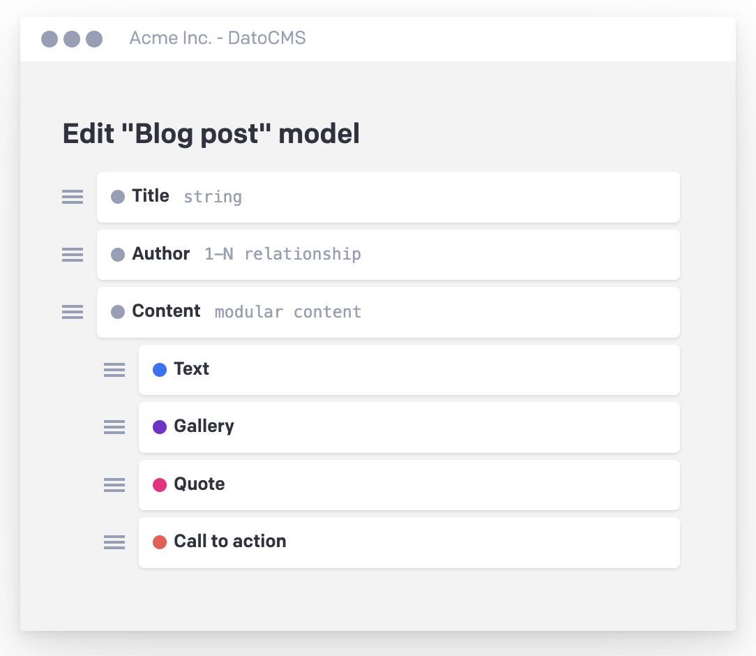This screenshot has width=756, height=656.
Task: Open the Title string field
Action: tap(388, 197)
